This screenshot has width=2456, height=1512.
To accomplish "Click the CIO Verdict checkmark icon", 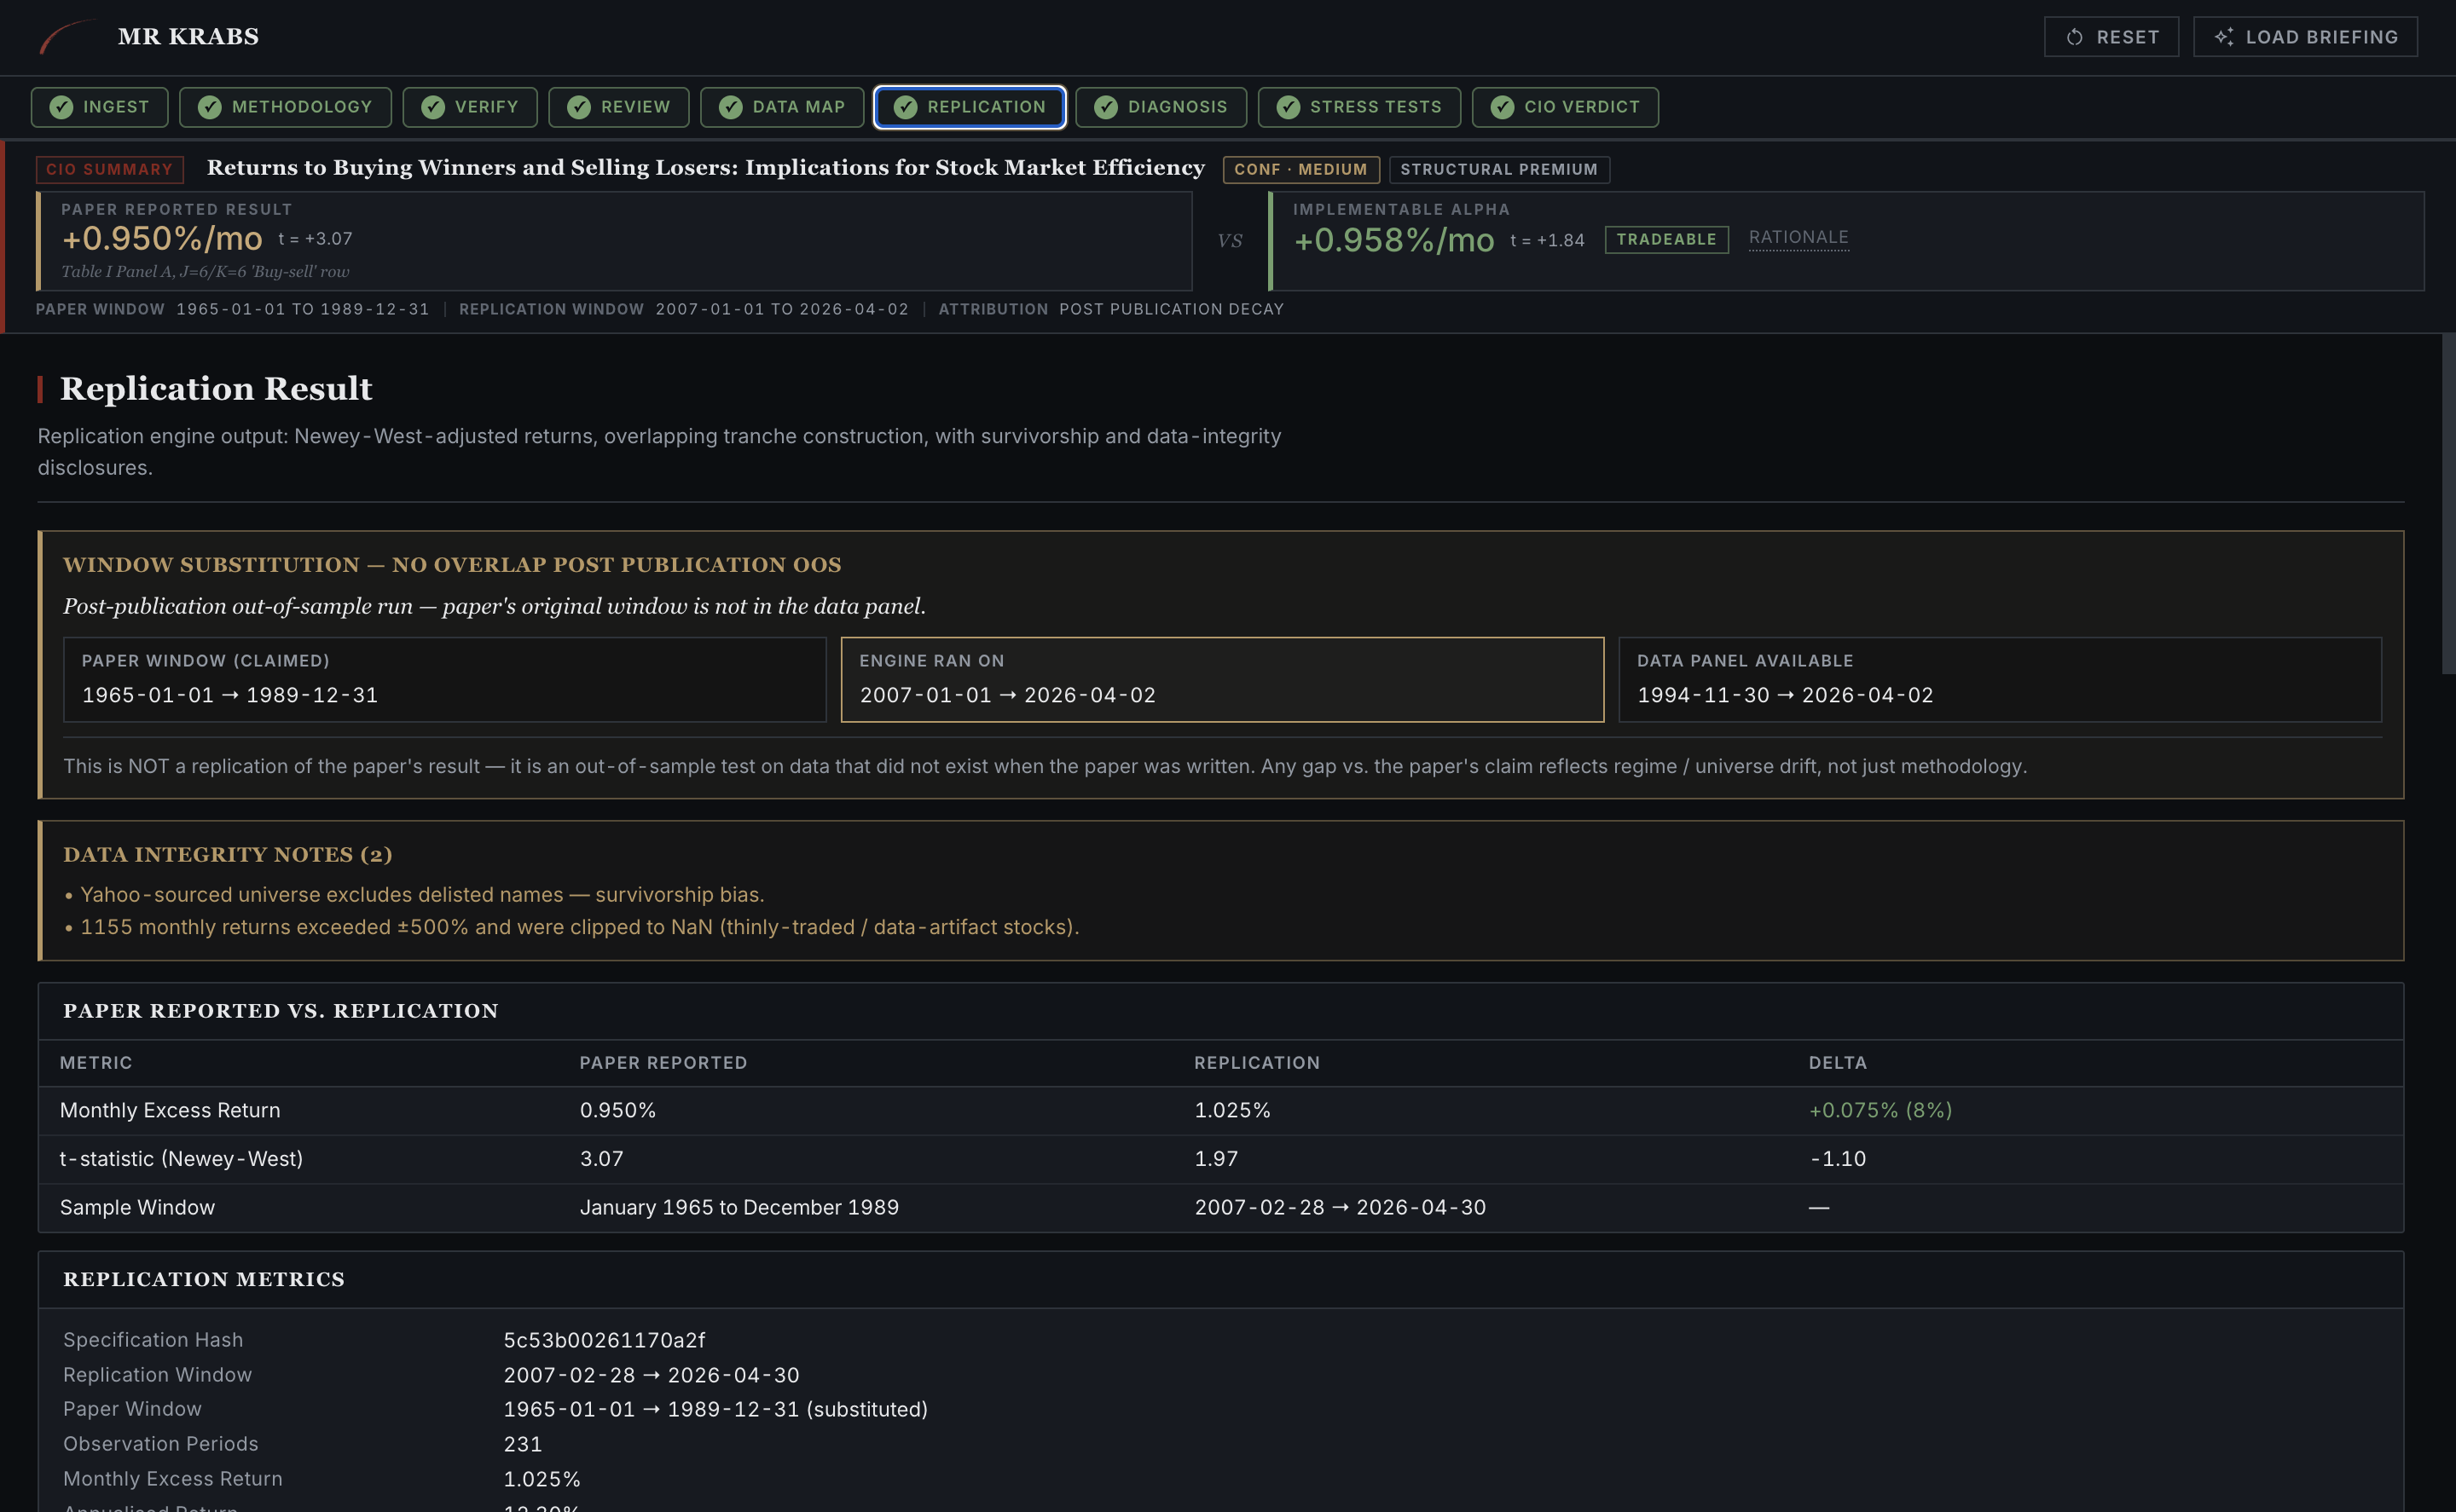I will 1502,107.
